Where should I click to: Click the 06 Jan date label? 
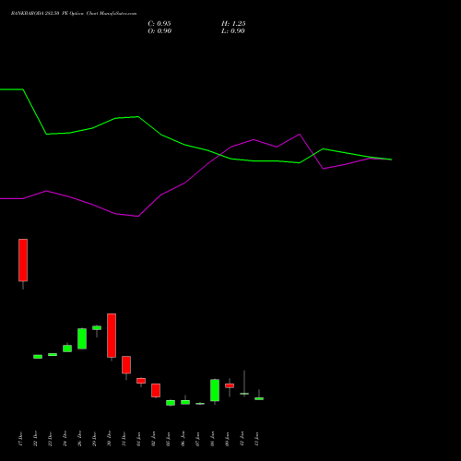click(x=183, y=439)
